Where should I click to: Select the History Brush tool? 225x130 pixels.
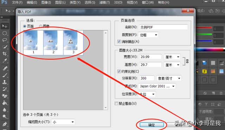click(5, 89)
